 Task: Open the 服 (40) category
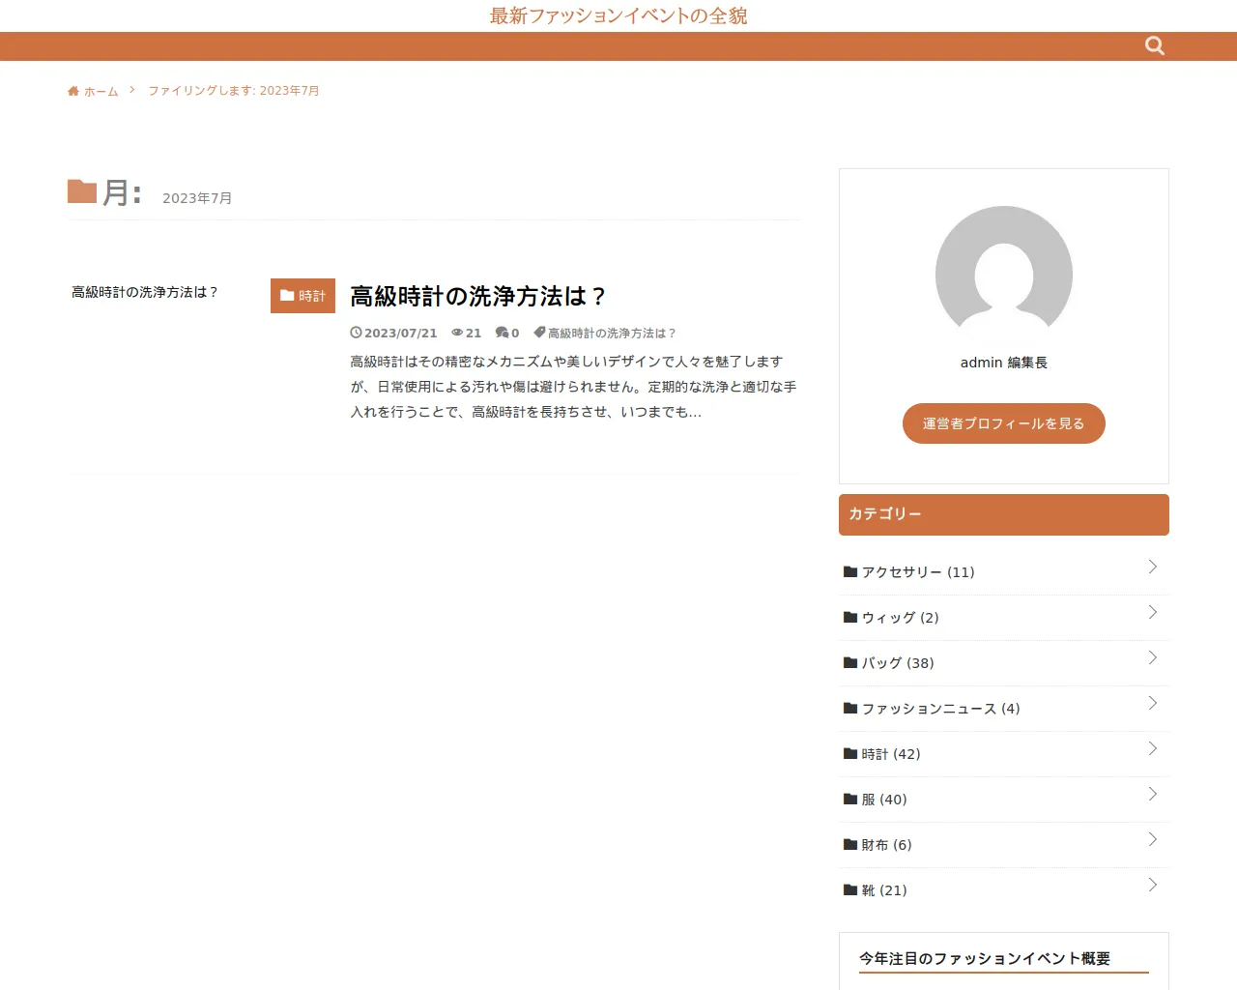click(x=883, y=800)
